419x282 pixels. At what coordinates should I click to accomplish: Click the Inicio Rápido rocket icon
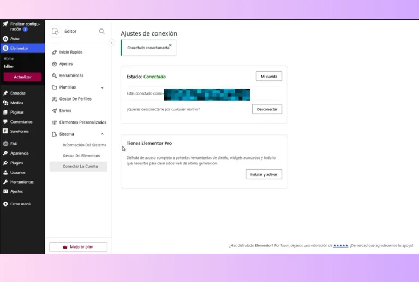(55, 52)
